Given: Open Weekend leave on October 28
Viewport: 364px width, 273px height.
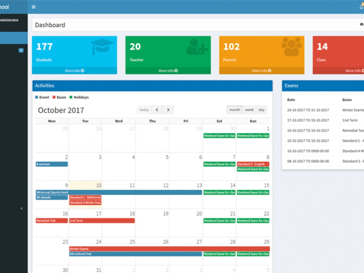Looking at the screenshot, I should (x=219, y=254).
